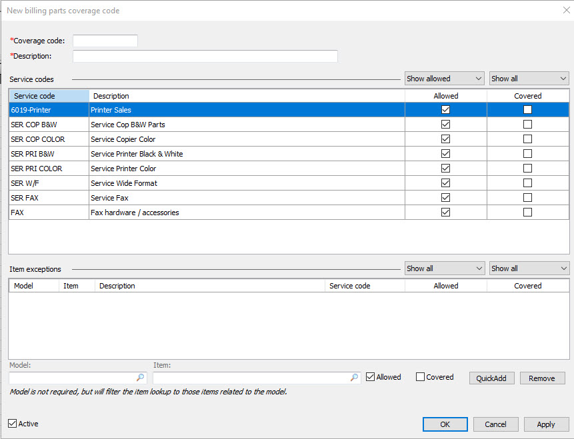Open Service codes Show all dropdown

pos(529,79)
